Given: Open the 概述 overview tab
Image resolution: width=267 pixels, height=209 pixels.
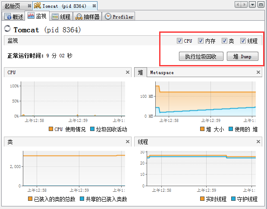Looking at the screenshot, I should pyautogui.click(x=14, y=17).
